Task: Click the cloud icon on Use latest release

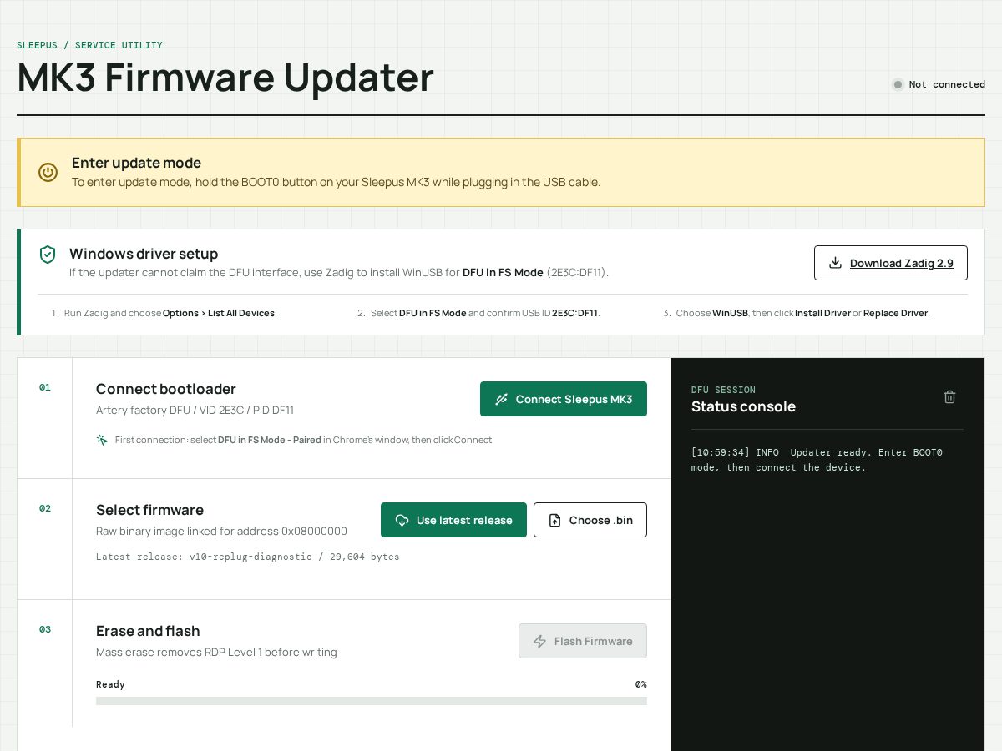Action: (x=402, y=520)
